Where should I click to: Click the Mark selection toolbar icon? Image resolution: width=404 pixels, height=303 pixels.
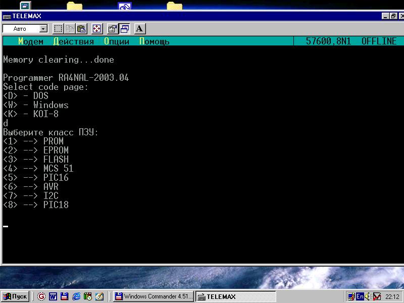tap(58, 29)
